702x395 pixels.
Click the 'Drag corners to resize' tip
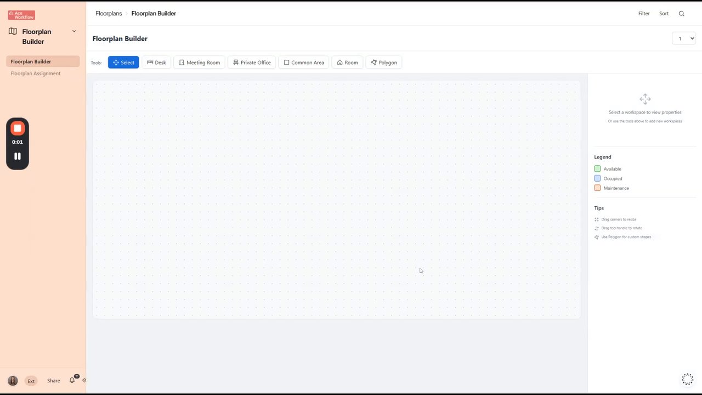(x=619, y=219)
